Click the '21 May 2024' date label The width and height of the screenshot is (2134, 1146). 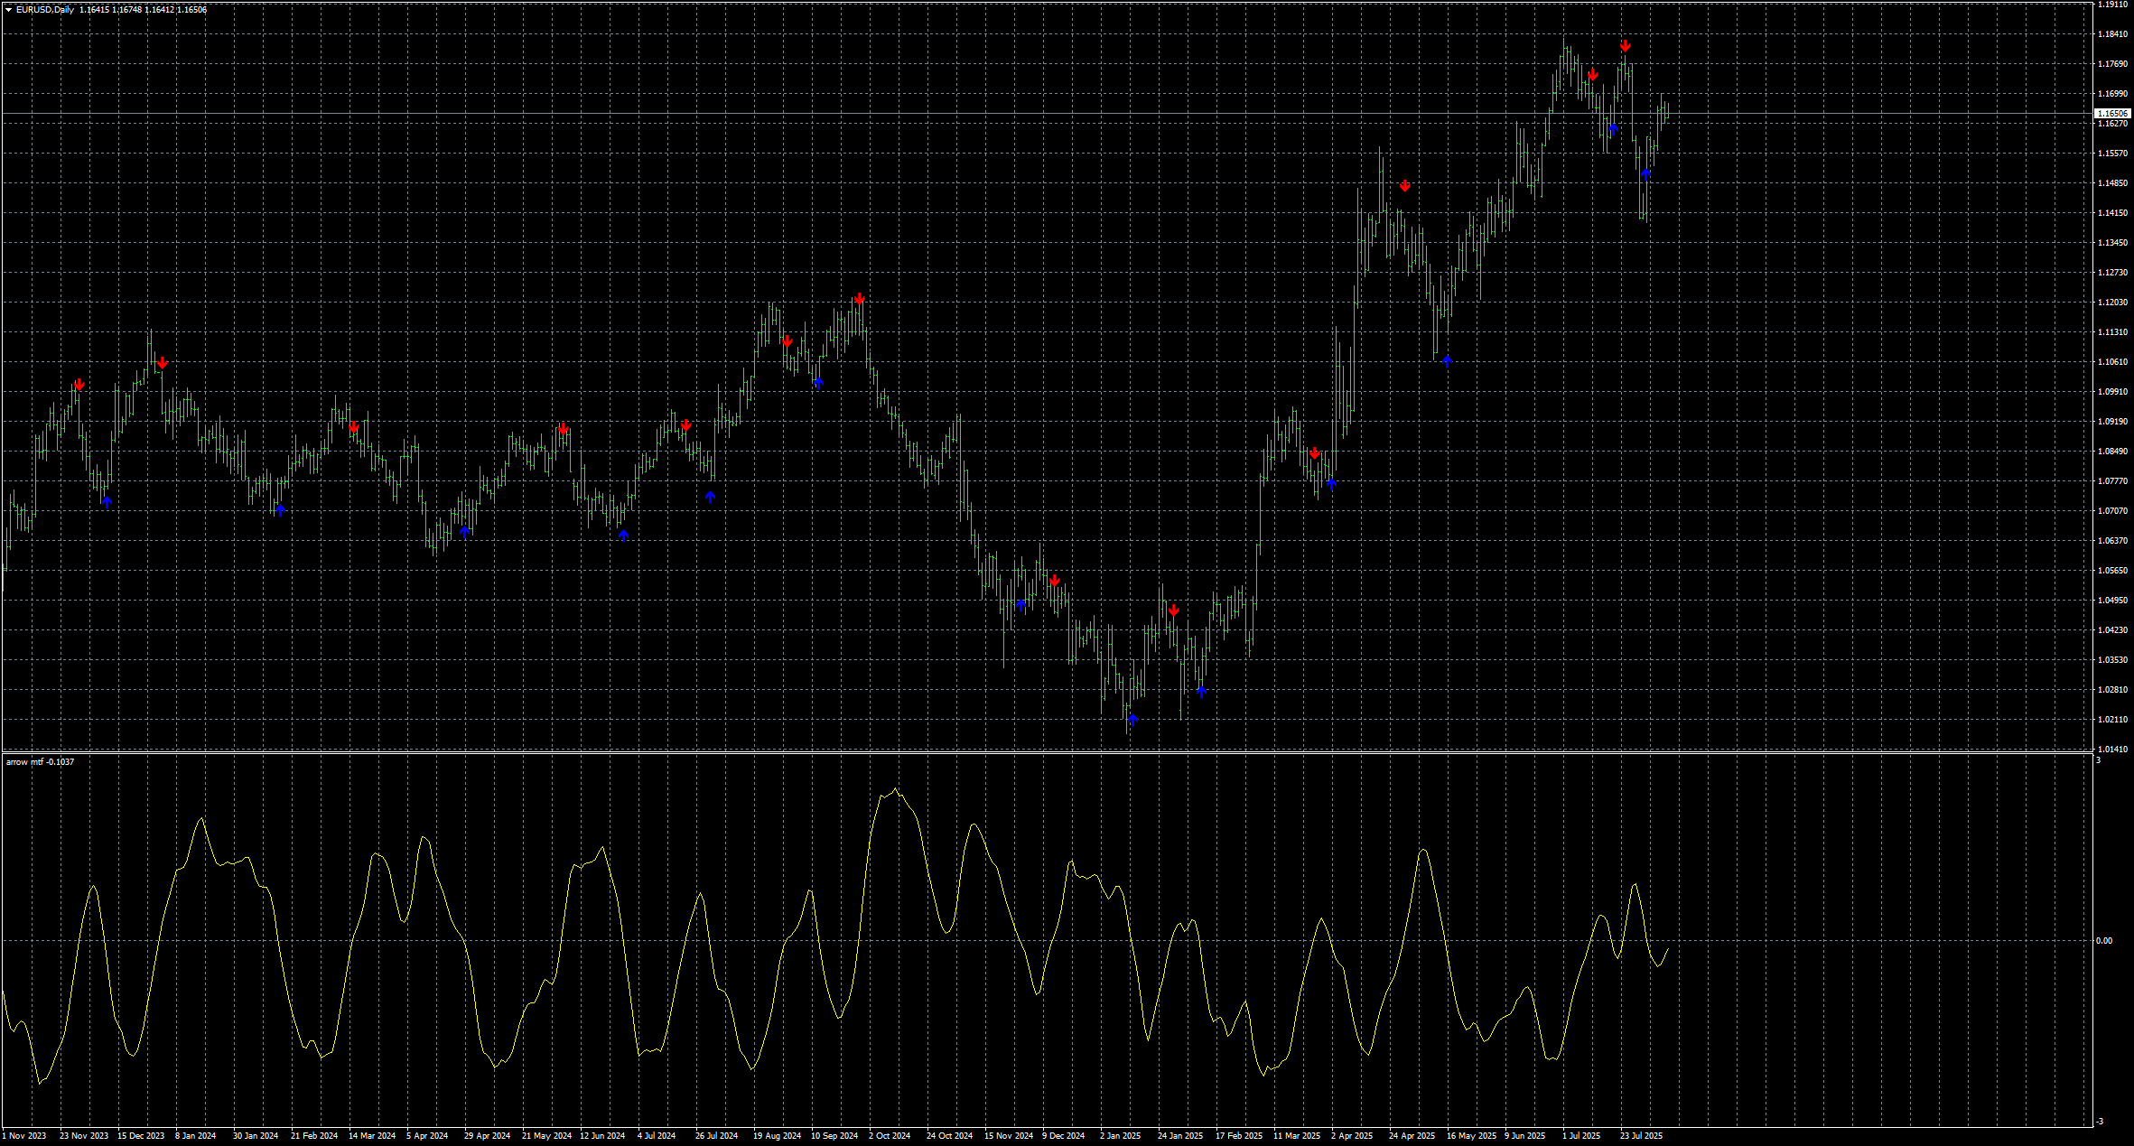(547, 1136)
